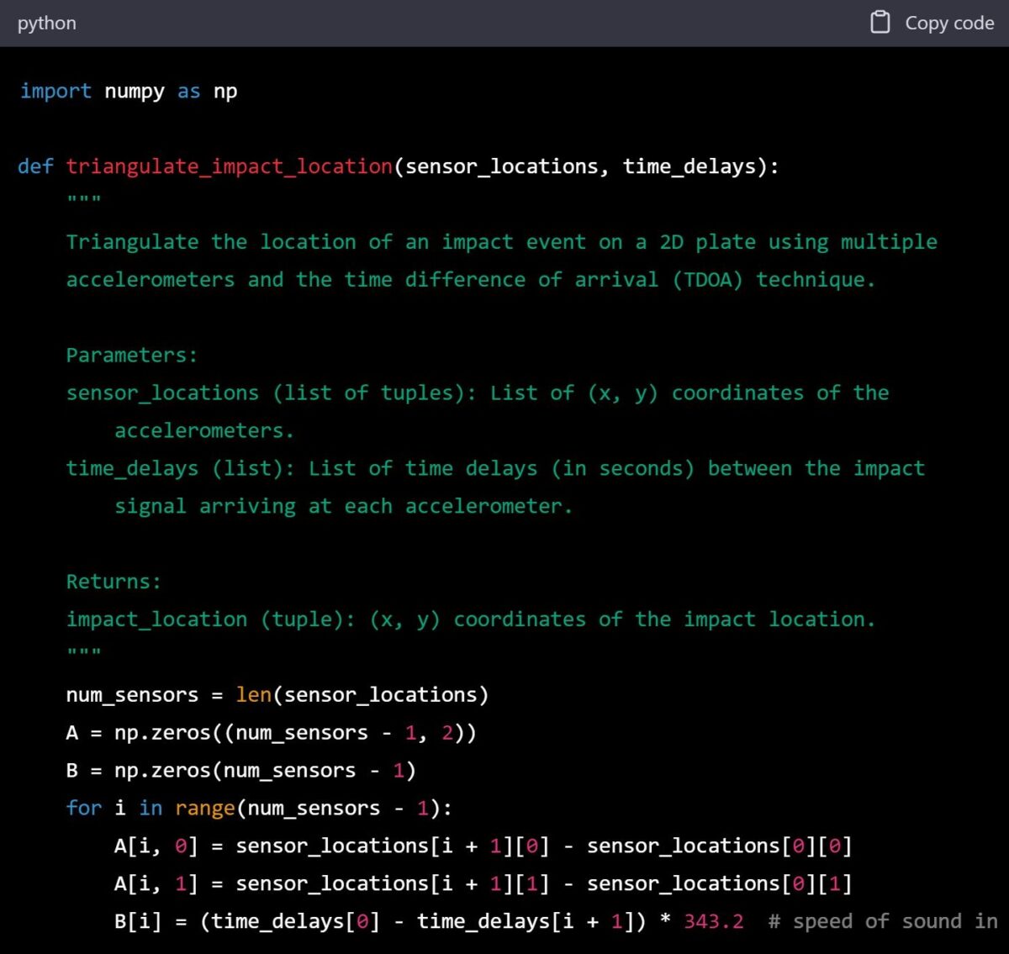This screenshot has width=1009, height=954.
Task: Click the 'Parameters:' docstring heading
Action: tap(132, 356)
